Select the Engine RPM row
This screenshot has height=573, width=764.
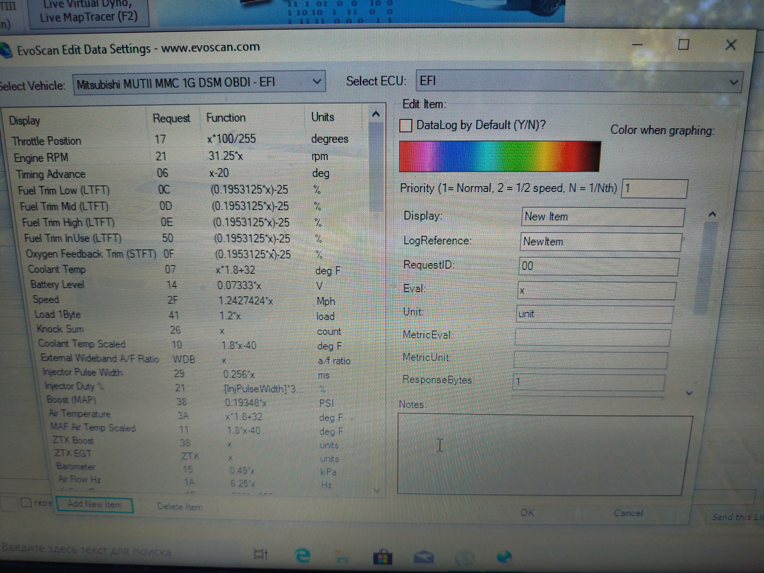(x=187, y=157)
